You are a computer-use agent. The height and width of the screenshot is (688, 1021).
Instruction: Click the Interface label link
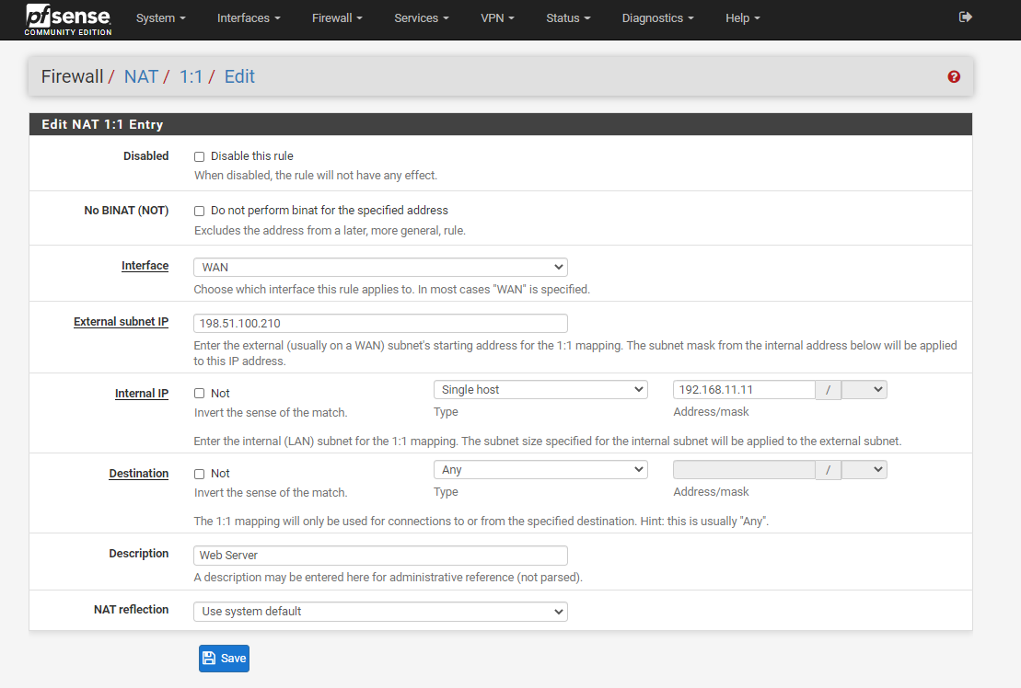click(145, 265)
